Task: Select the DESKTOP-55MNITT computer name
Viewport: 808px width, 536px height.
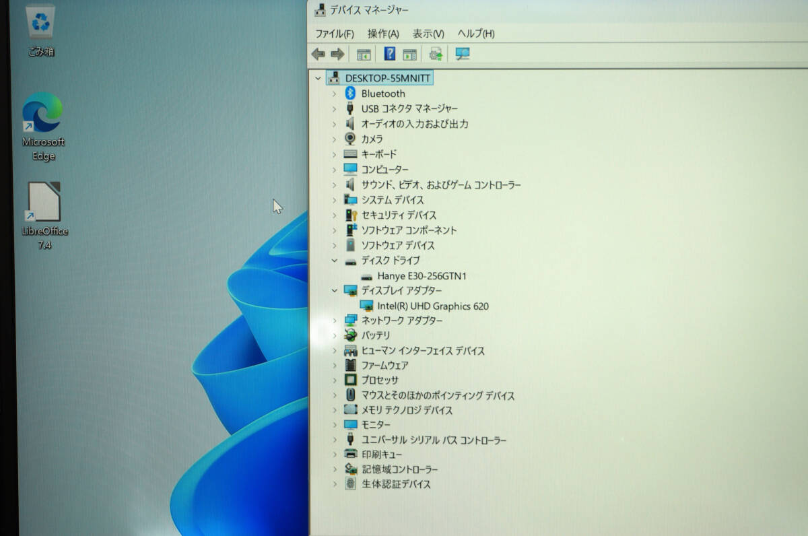Action: pyautogui.click(x=388, y=78)
